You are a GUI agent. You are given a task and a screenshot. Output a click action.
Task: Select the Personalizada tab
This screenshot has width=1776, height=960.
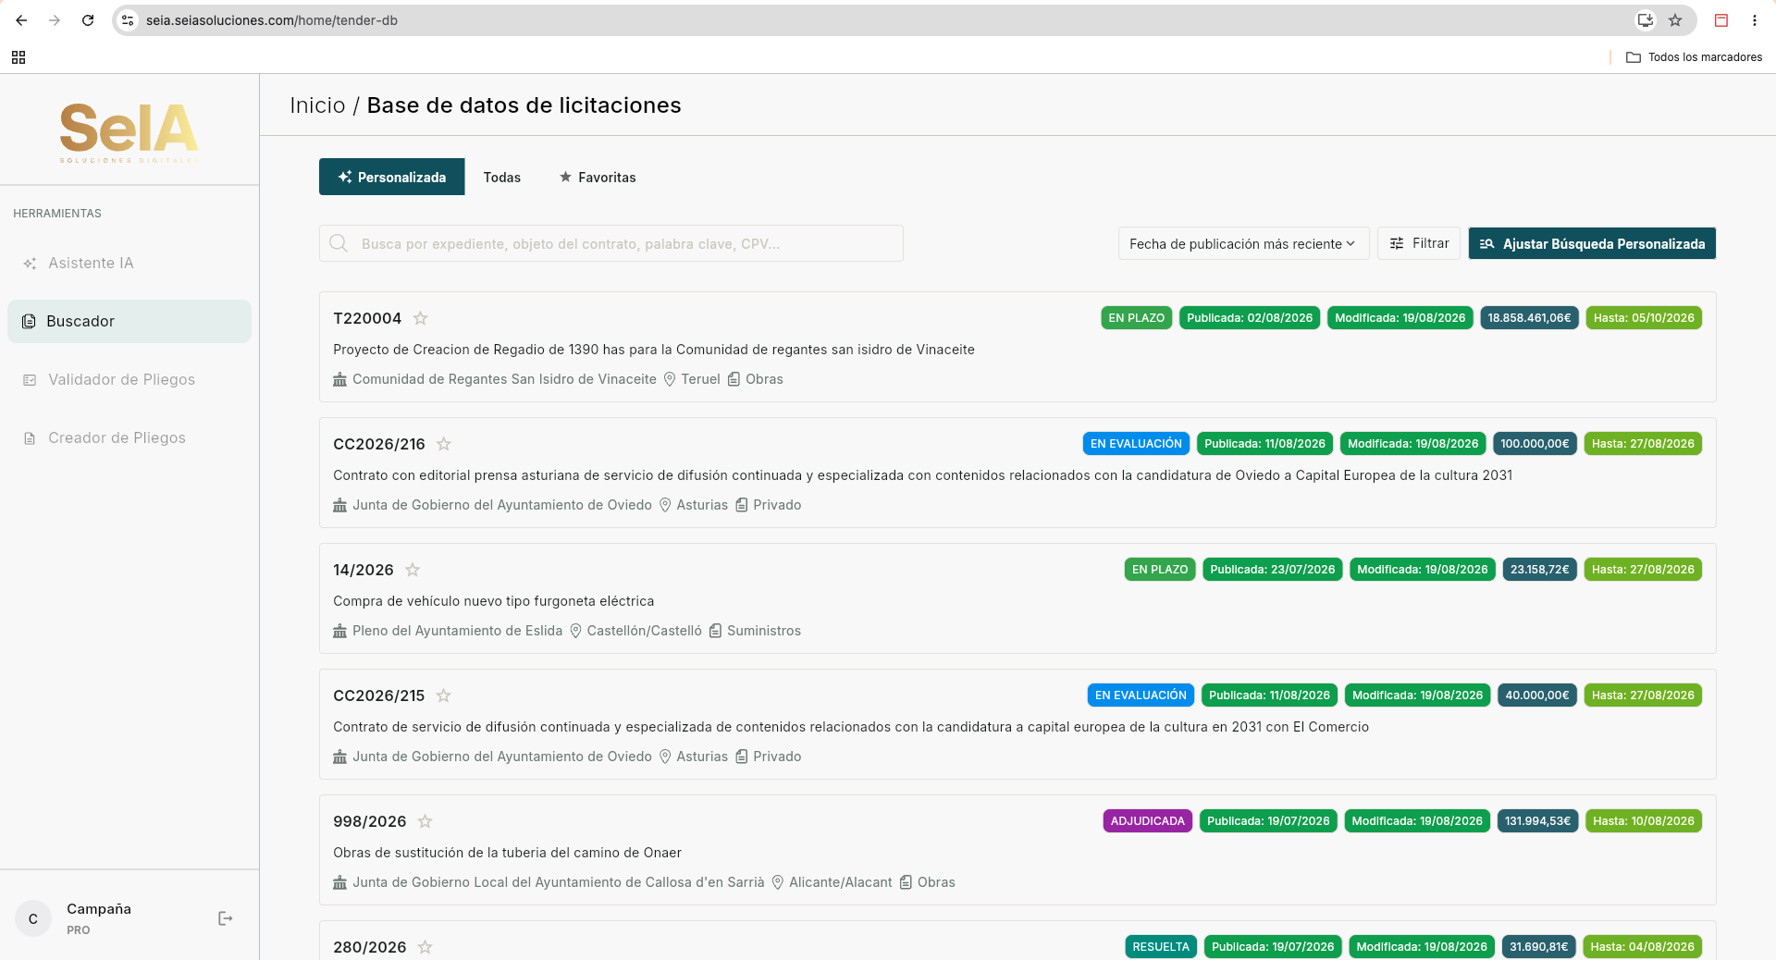click(392, 177)
